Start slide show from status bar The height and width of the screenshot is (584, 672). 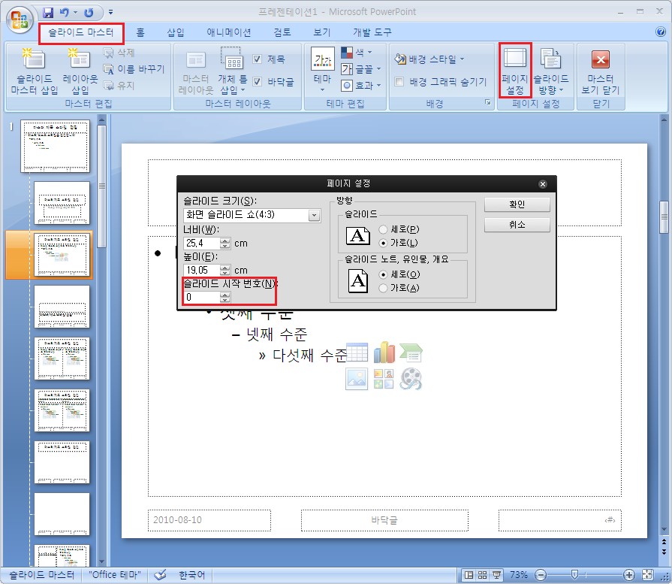496,575
